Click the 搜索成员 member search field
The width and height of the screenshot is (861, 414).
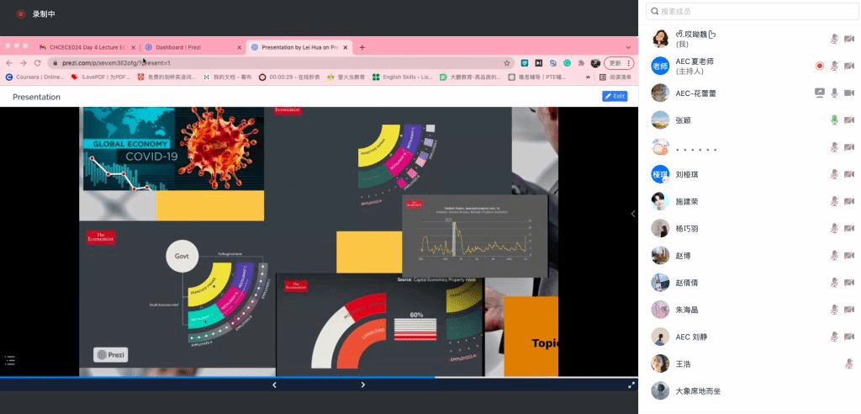752,11
